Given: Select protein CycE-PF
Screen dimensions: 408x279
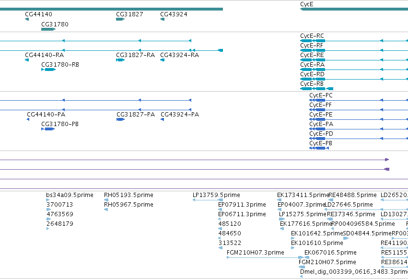Looking at the screenshot, I should (321, 105).
